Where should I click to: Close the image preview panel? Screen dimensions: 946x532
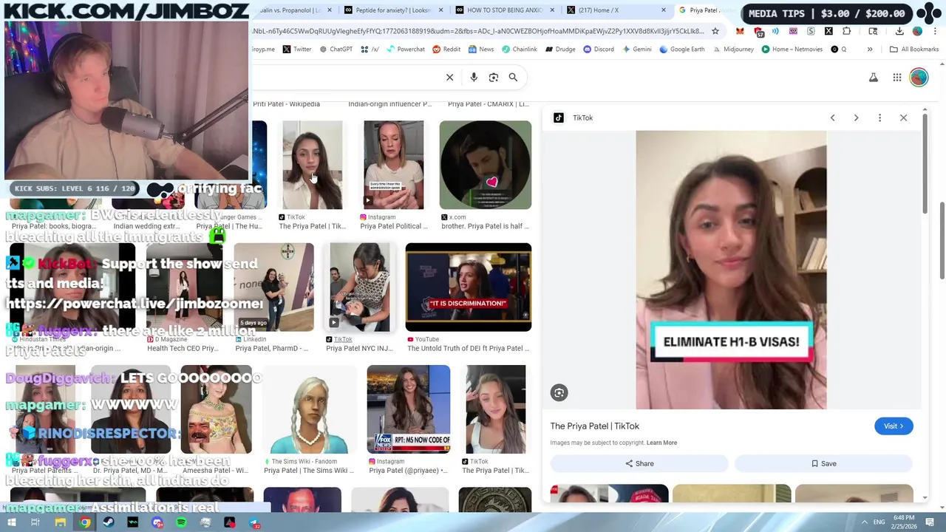click(x=903, y=117)
